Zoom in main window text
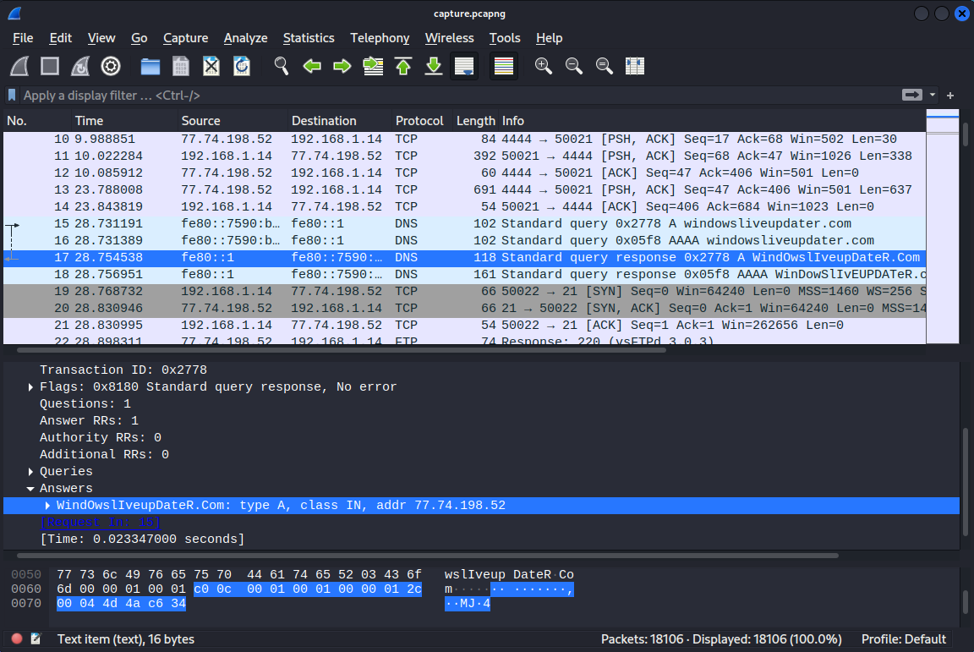The image size is (974, 652). point(544,66)
